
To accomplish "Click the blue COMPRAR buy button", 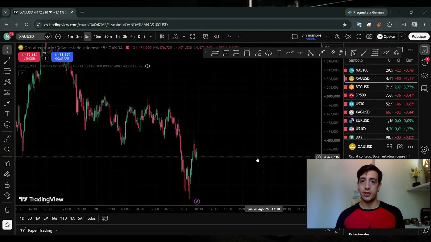I will (x=62, y=56).
